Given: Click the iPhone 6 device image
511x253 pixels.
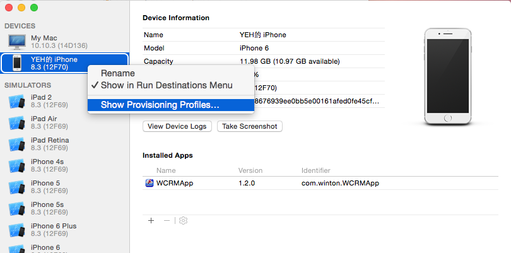Looking at the screenshot, I should coord(448,76).
